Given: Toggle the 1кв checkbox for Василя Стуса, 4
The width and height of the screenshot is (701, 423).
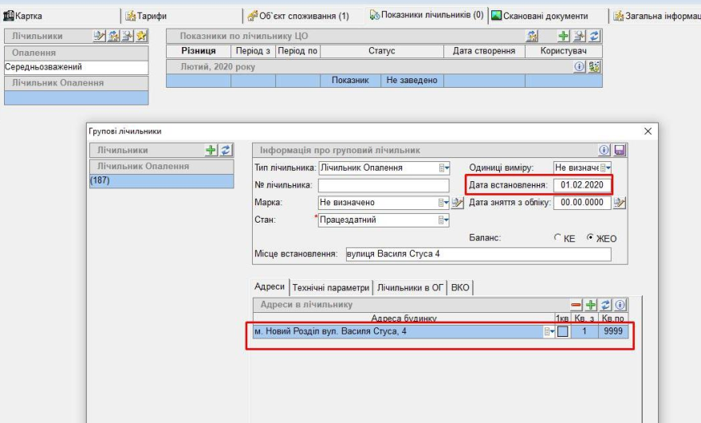Looking at the screenshot, I should [562, 332].
